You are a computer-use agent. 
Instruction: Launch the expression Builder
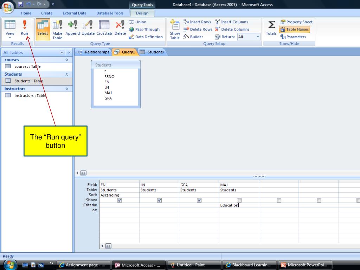point(193,37)
